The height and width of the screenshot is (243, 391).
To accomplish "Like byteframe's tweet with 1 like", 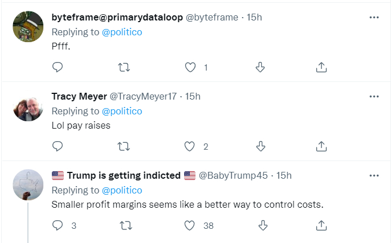I will pos(191,67).
